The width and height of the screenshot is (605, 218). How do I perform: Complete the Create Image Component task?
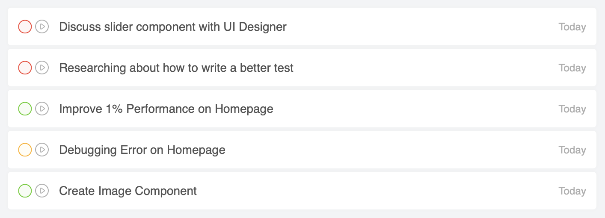(x=25, y=191)
